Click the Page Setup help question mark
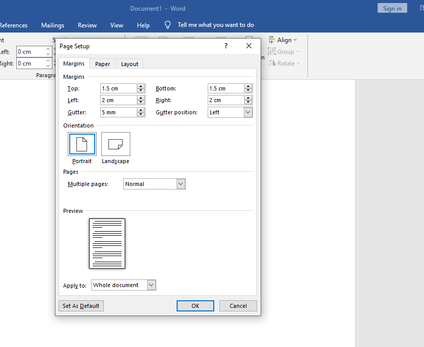 [226, 46]
